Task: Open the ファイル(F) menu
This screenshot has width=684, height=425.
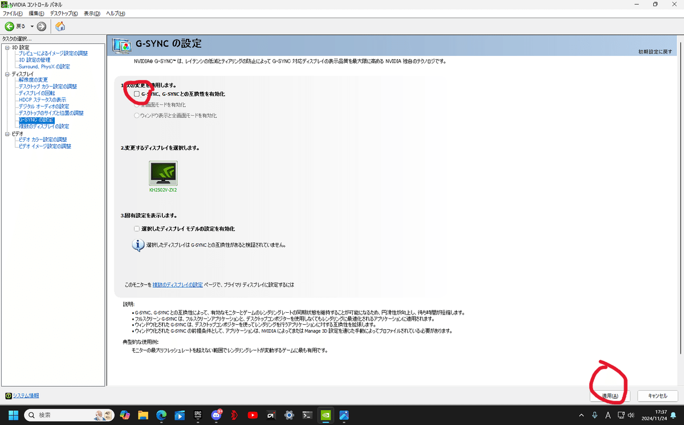Action: 13,13
